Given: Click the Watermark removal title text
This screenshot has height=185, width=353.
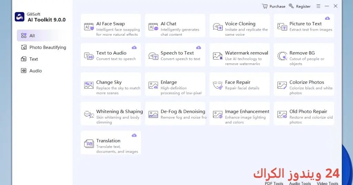Looking at the screenshot, I should pos(246,53).
